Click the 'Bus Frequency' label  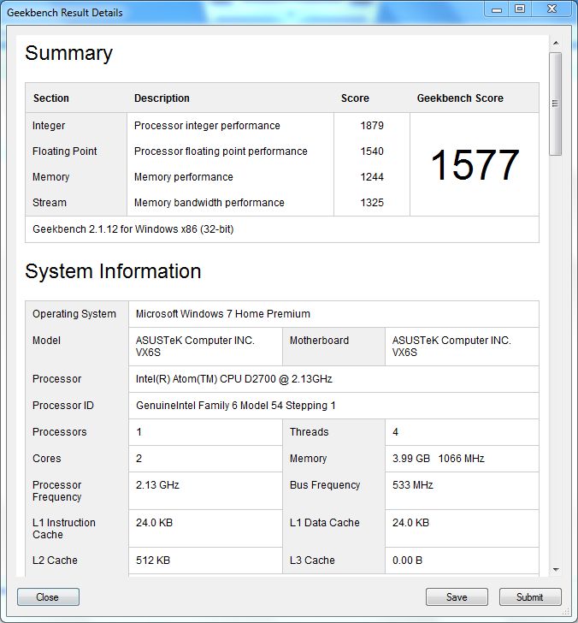tap(325, 485)
